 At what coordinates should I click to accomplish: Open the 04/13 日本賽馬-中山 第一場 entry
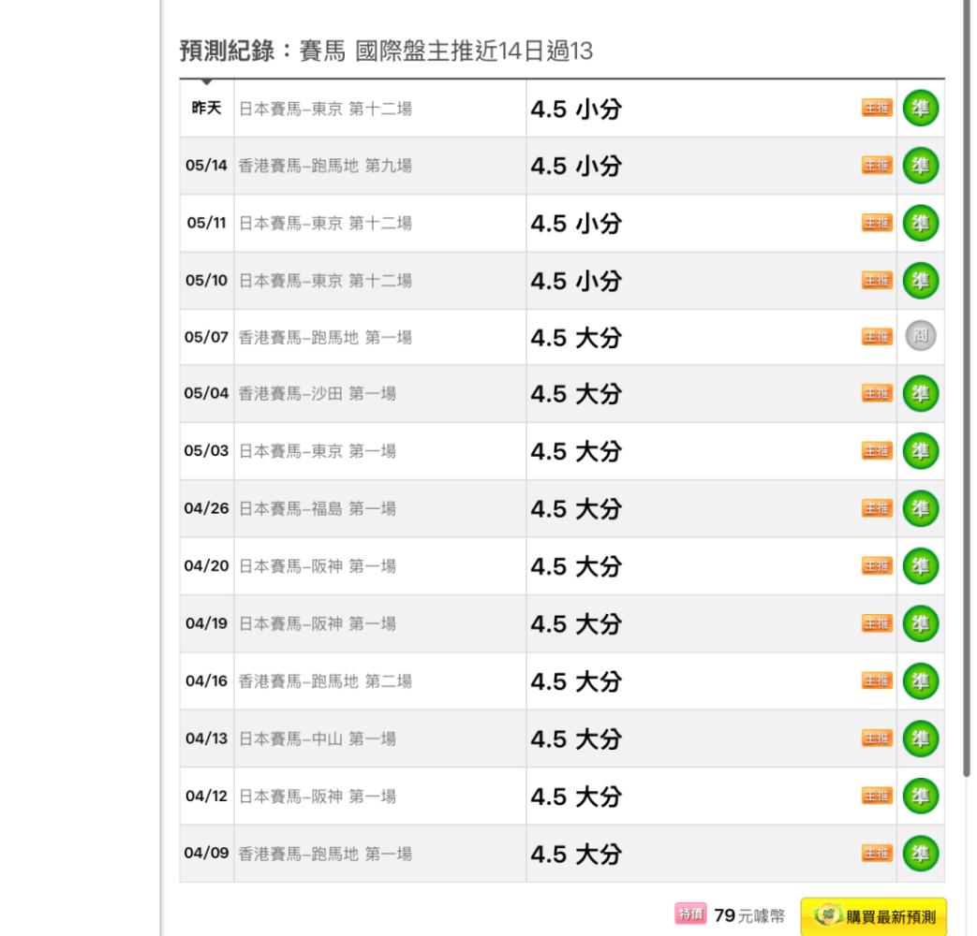(318, 739)
